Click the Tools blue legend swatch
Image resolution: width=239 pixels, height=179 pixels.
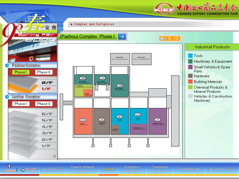coord(190,55)
